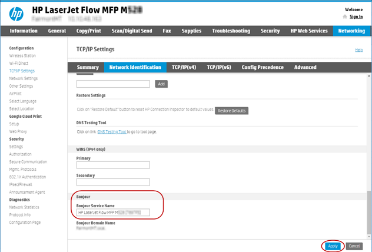The image size is (372, 252).
Task: Open the General main tab
Action: pyautogui.click(x=57, y=31)
